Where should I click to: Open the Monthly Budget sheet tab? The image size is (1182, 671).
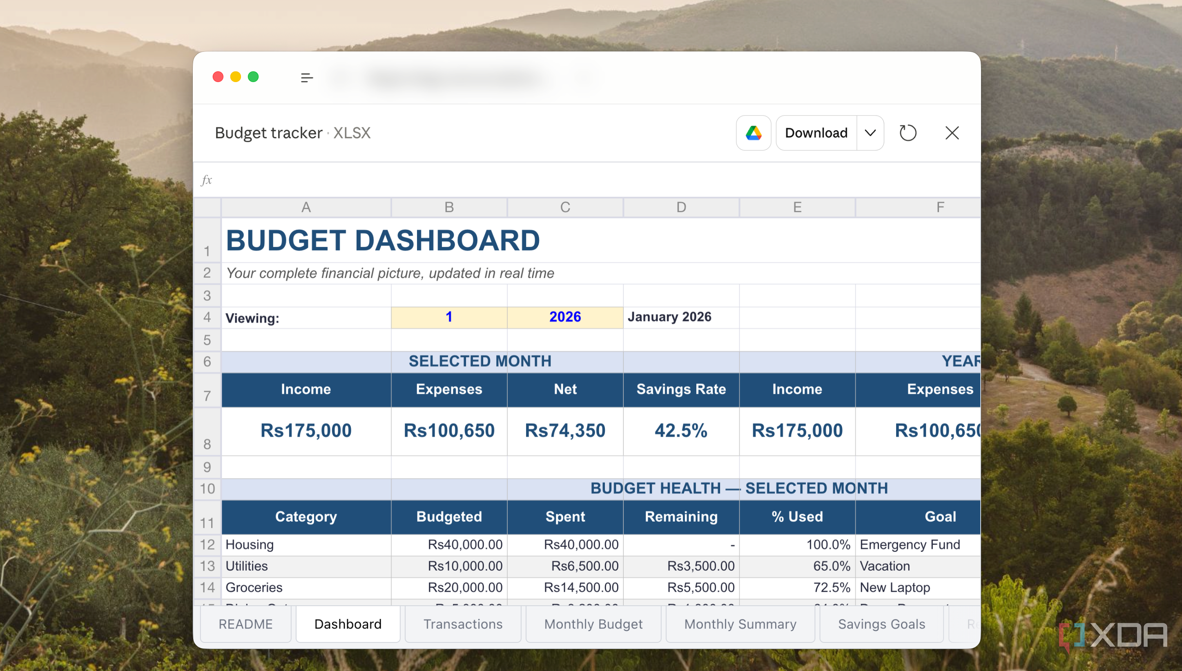click(x=593, y=624)
